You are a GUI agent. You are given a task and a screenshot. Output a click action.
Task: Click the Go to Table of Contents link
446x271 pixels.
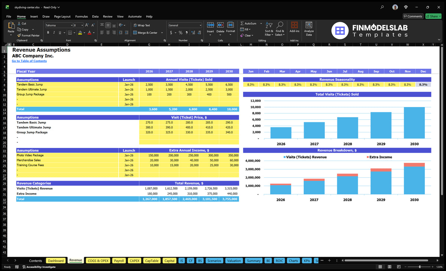tap(29, 61)
